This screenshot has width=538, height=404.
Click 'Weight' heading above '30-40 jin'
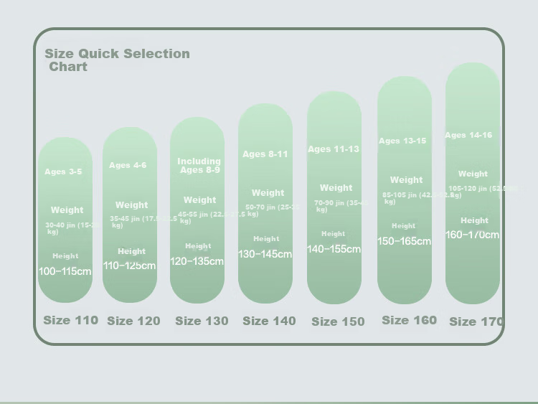pyautogui.click(x=67, y=210)
